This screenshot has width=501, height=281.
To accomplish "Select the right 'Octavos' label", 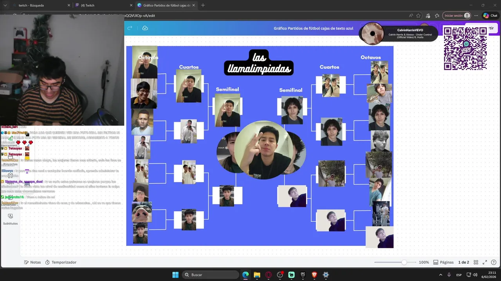I will click(x=371, y=57).
